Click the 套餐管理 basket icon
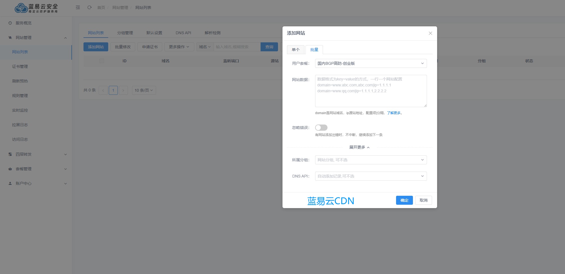This screenshot has width=565, height=274. click(x=10, y=169)
